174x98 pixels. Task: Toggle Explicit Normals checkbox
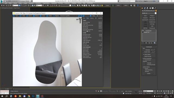pyautogui.click(x=144, y=56)
